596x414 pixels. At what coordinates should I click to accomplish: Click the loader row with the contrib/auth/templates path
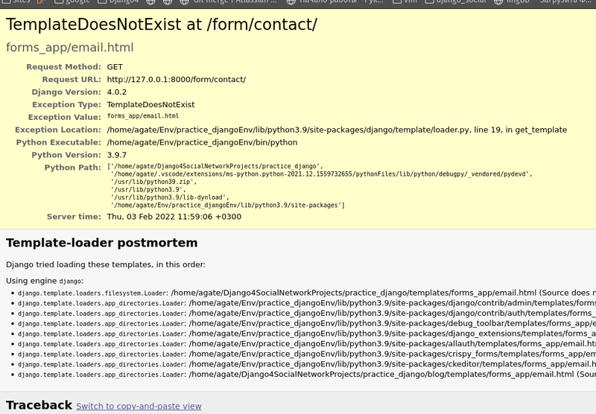click(x=307, y=313)
